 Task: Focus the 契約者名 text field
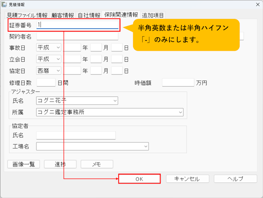77,37
